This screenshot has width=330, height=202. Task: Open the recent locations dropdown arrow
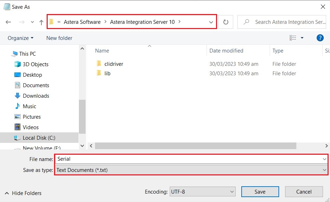click(32, 22)
